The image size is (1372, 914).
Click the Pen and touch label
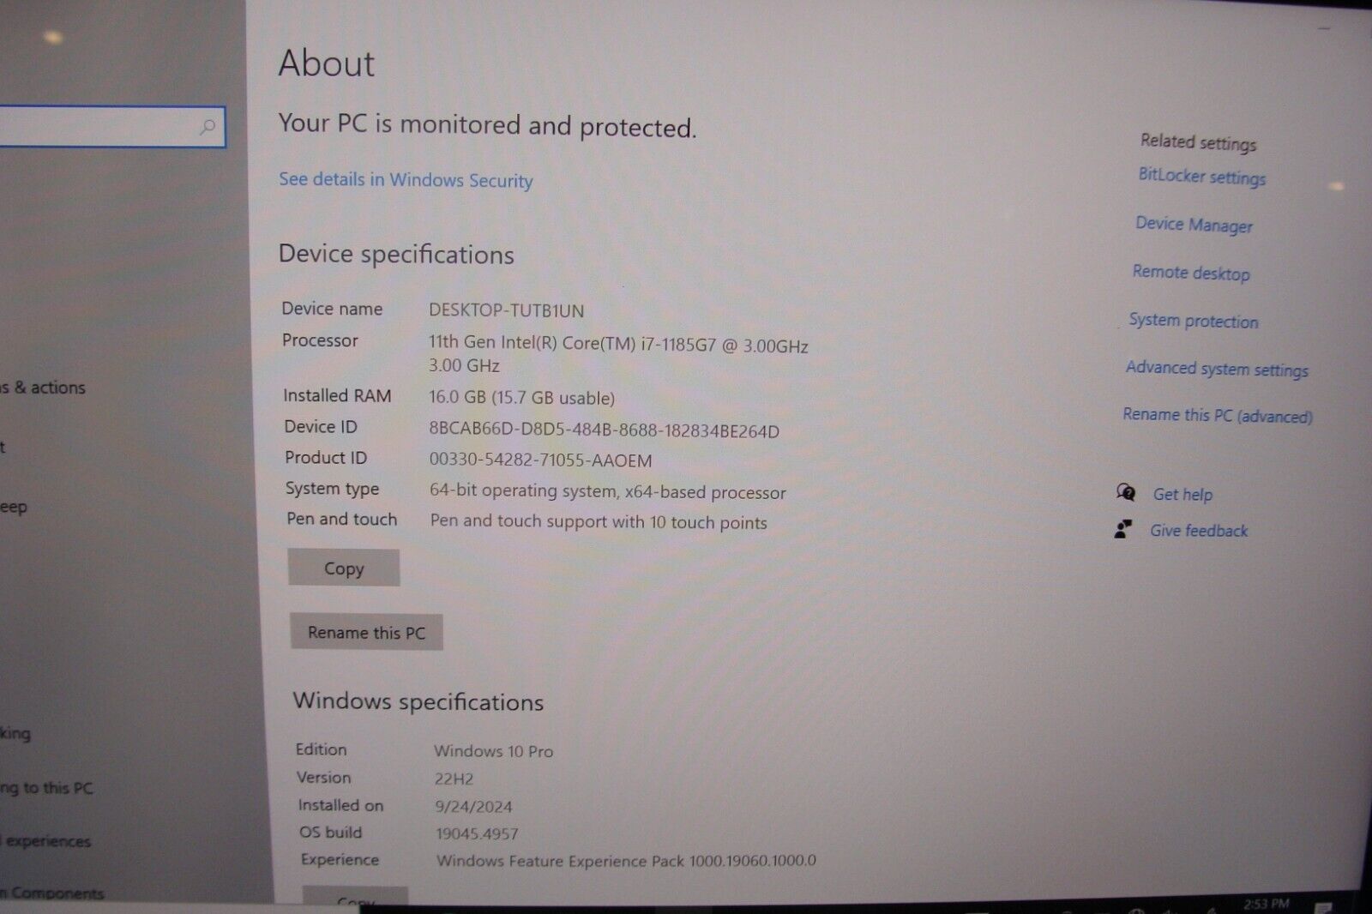click(x=341, y=519)
